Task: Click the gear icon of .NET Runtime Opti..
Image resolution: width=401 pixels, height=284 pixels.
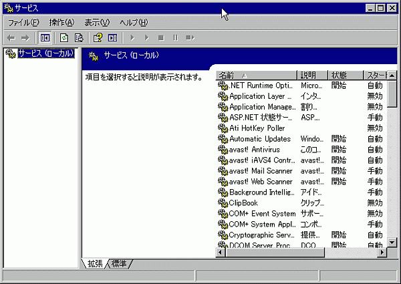Action: (x=223, y=86)
